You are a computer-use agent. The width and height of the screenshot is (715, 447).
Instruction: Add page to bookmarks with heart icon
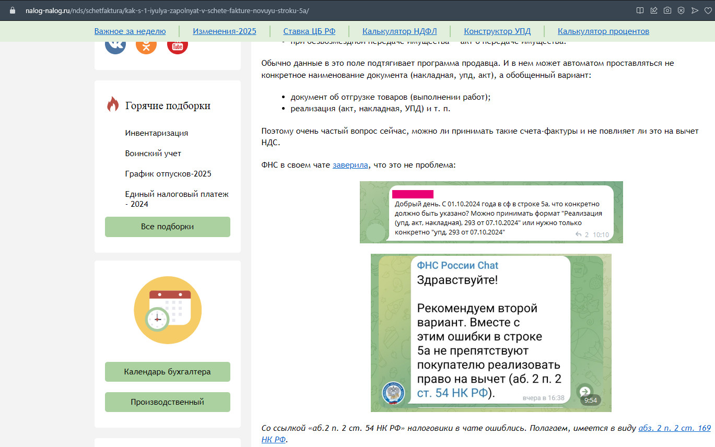(709, 10)
